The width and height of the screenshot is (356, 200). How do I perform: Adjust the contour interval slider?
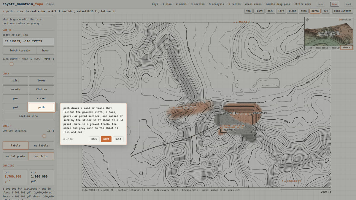tap(28, 136)
